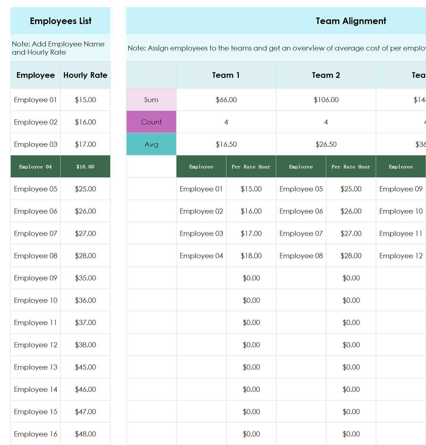Select Employee 02 in Employees List

click(x=36, y=122)
